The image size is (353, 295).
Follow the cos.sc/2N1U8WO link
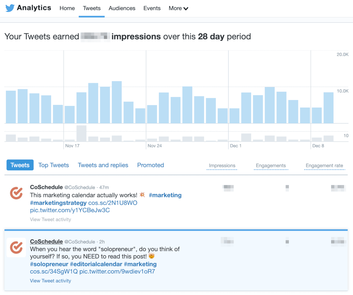[x=113, y=203]
